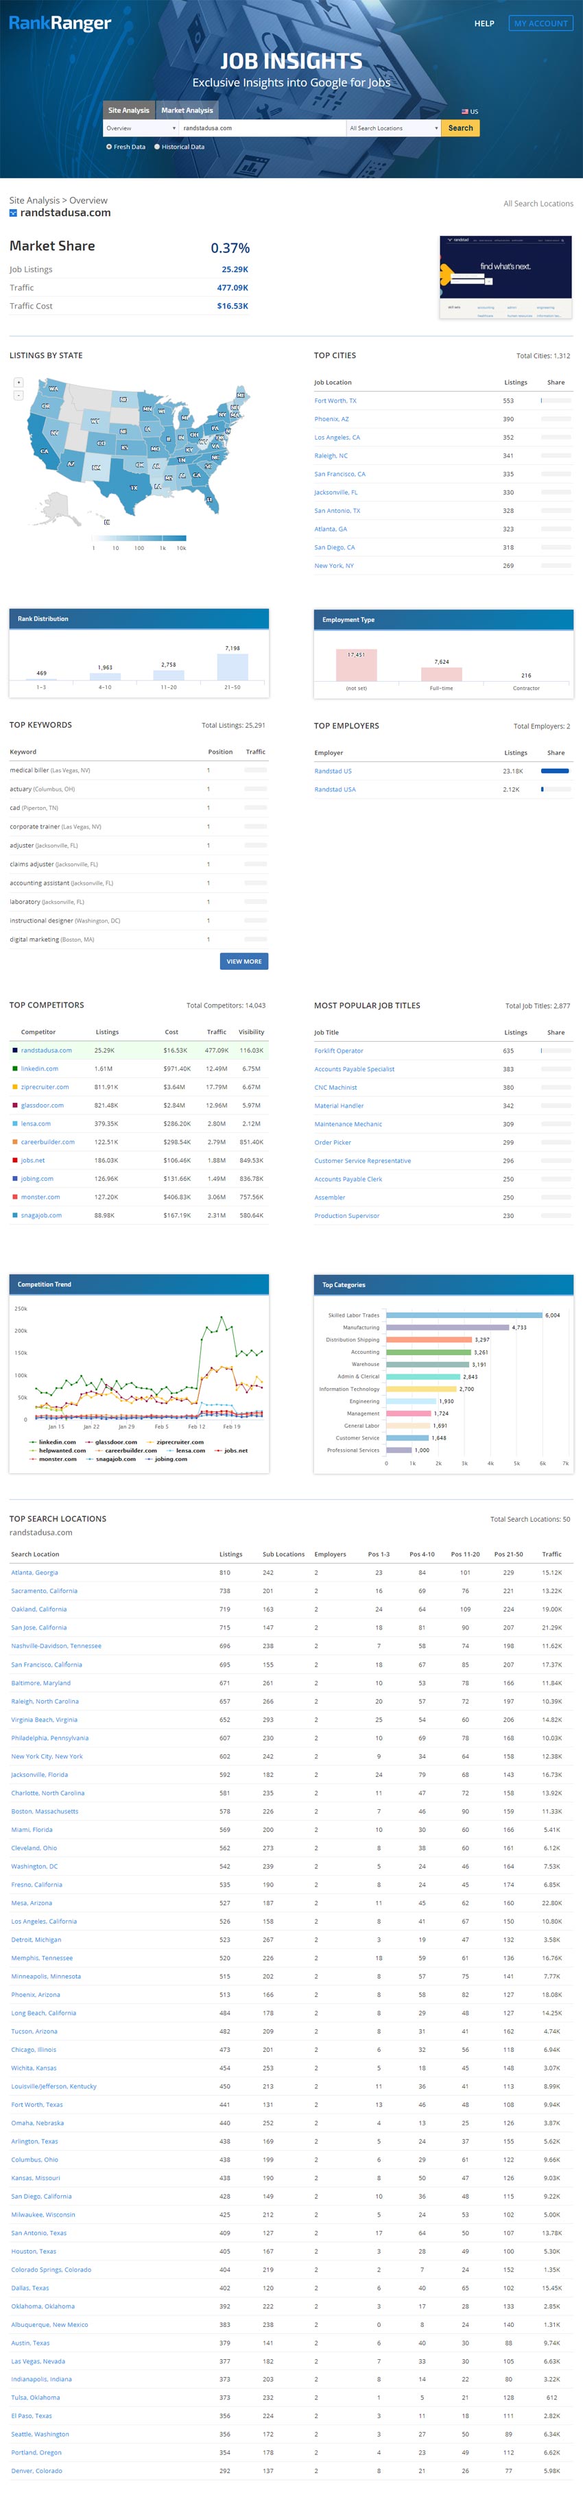This screenshot has width=583, height=2497.
Task: Click the Listings column header in Top Search Locations
Action: click(231, 1554)
